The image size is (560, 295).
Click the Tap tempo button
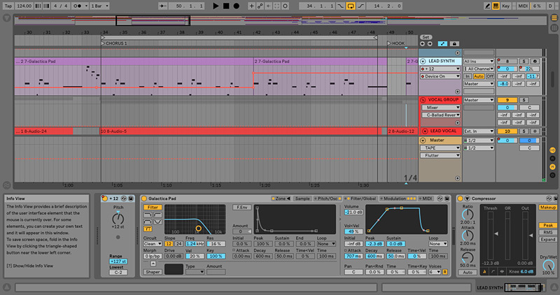point(8,6)
